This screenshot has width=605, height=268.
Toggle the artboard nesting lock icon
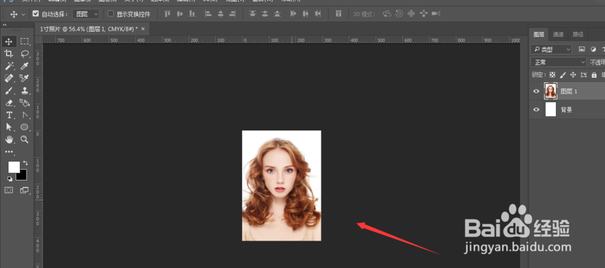click(x=583, y=75)
